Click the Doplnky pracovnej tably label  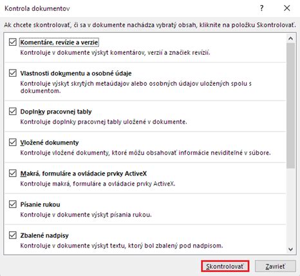(56, 112)
